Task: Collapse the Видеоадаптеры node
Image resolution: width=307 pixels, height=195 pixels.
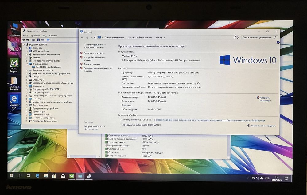Action: (27, 64)
